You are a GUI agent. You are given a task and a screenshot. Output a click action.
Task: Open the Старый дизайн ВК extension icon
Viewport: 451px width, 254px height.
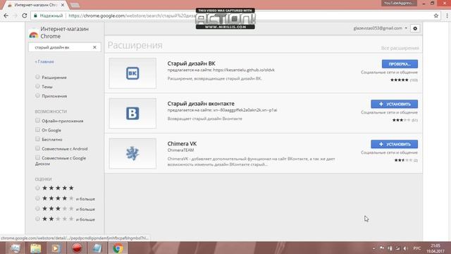132,73
